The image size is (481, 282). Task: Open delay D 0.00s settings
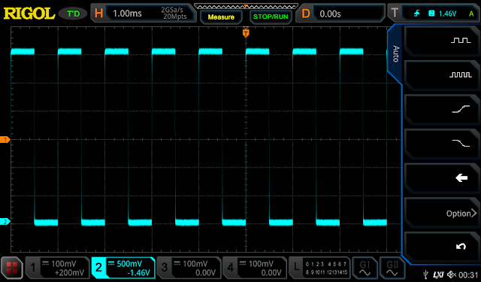pyautogui.click(x=340, y=14)
